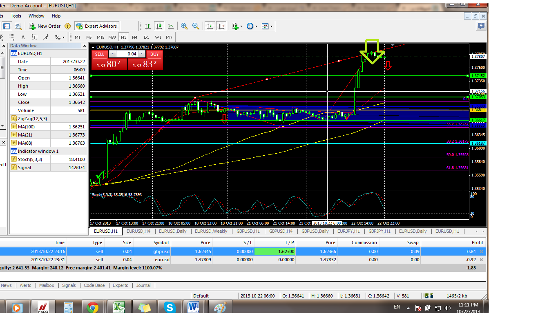558x313 pixels.
Task: Switch chart to bar chart style
Action: [x=148, y=26]
